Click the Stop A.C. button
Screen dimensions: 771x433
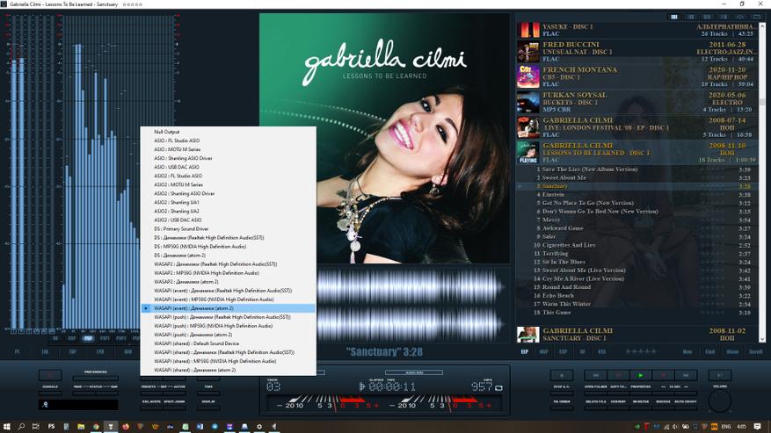pyautogui.click(x=562, y=393)
